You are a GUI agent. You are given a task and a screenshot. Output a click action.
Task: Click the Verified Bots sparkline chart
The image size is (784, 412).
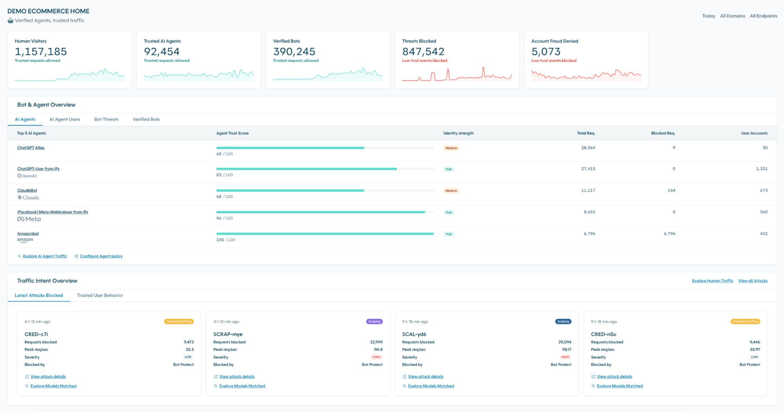(x=328, y=74)
